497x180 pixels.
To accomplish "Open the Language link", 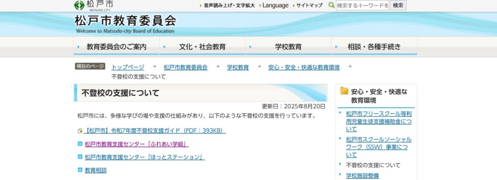I will tap(276, 5).
